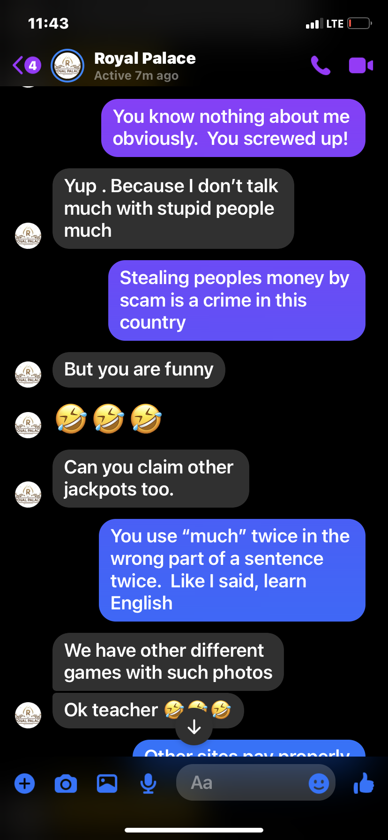The width and height of the screenshot is (388, 840).
Task: Open the plus attachments menu
Action: point(25,783)
